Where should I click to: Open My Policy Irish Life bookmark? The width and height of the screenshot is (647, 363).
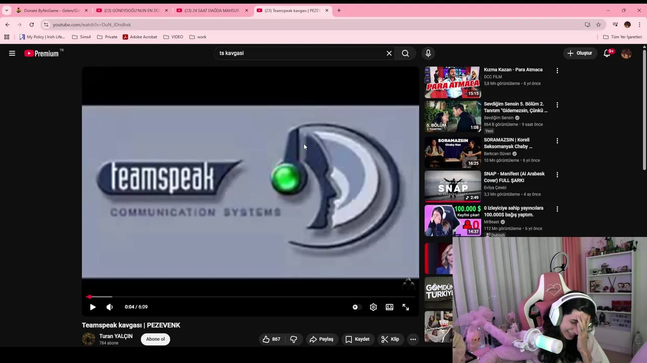click(x=42, y=37)
